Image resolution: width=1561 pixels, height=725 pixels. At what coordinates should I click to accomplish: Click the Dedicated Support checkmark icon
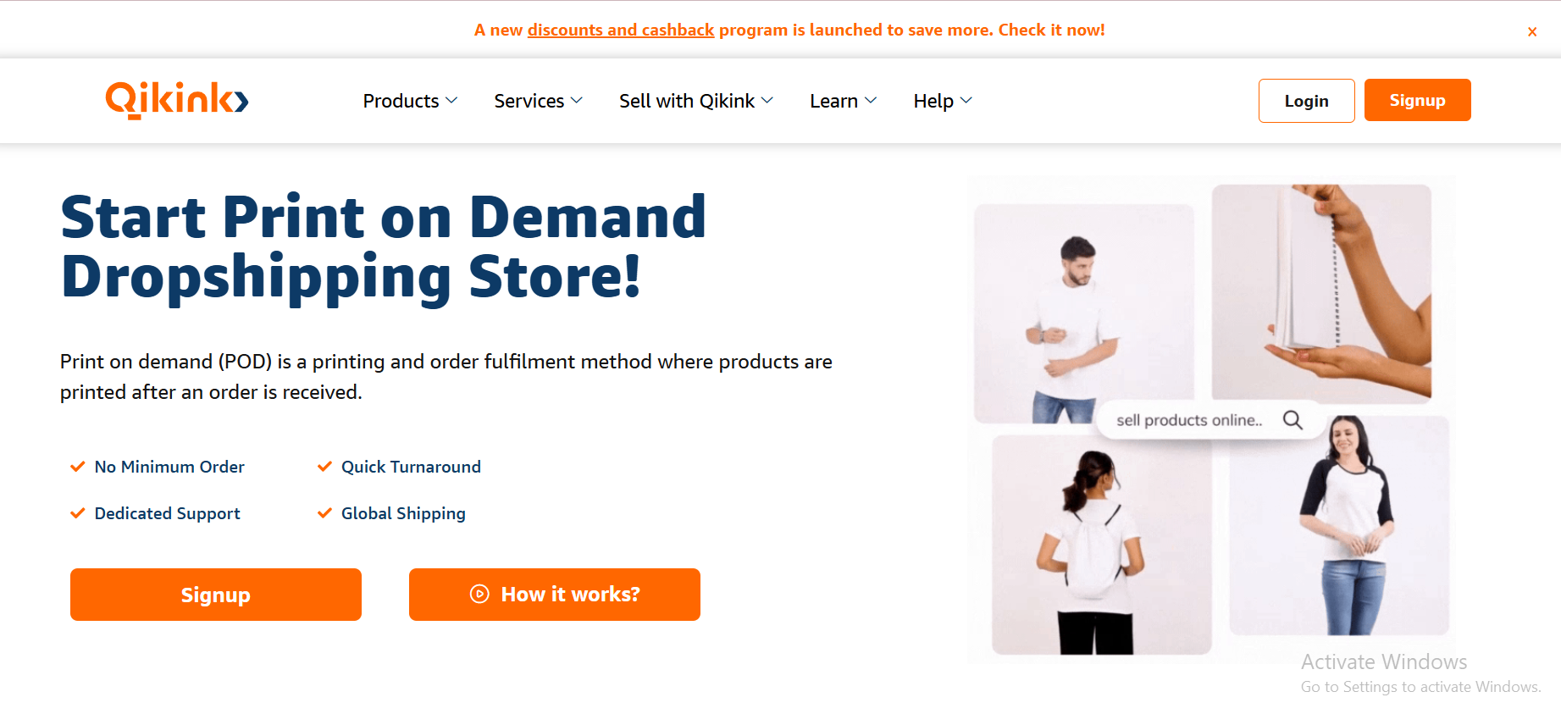click(77, 513)
